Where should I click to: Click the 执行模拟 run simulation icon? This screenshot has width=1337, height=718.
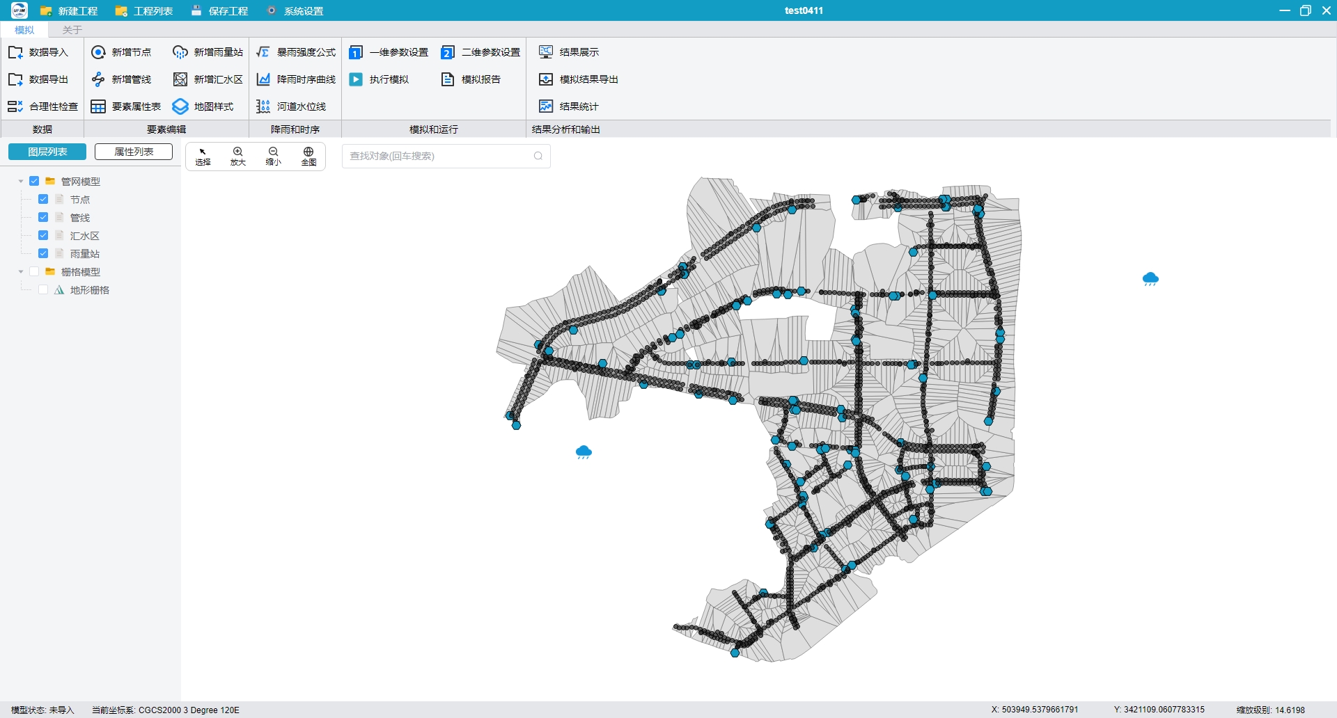click(356, 79)
